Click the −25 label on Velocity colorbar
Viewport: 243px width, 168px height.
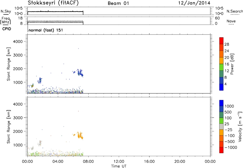pos(228,130)
